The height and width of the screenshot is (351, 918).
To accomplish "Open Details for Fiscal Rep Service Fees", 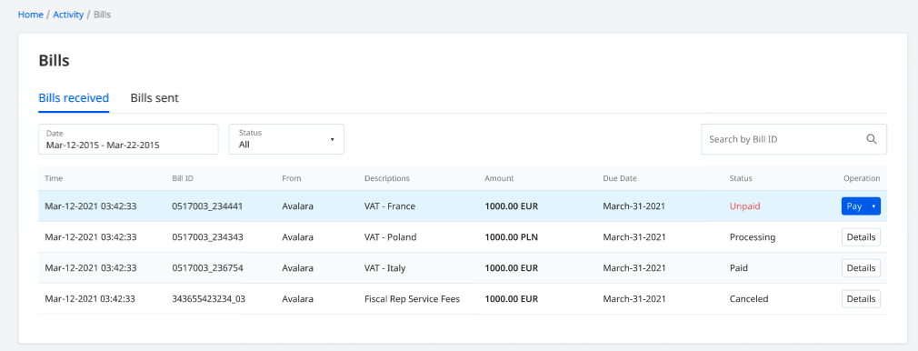I will [x=861, y=299].
